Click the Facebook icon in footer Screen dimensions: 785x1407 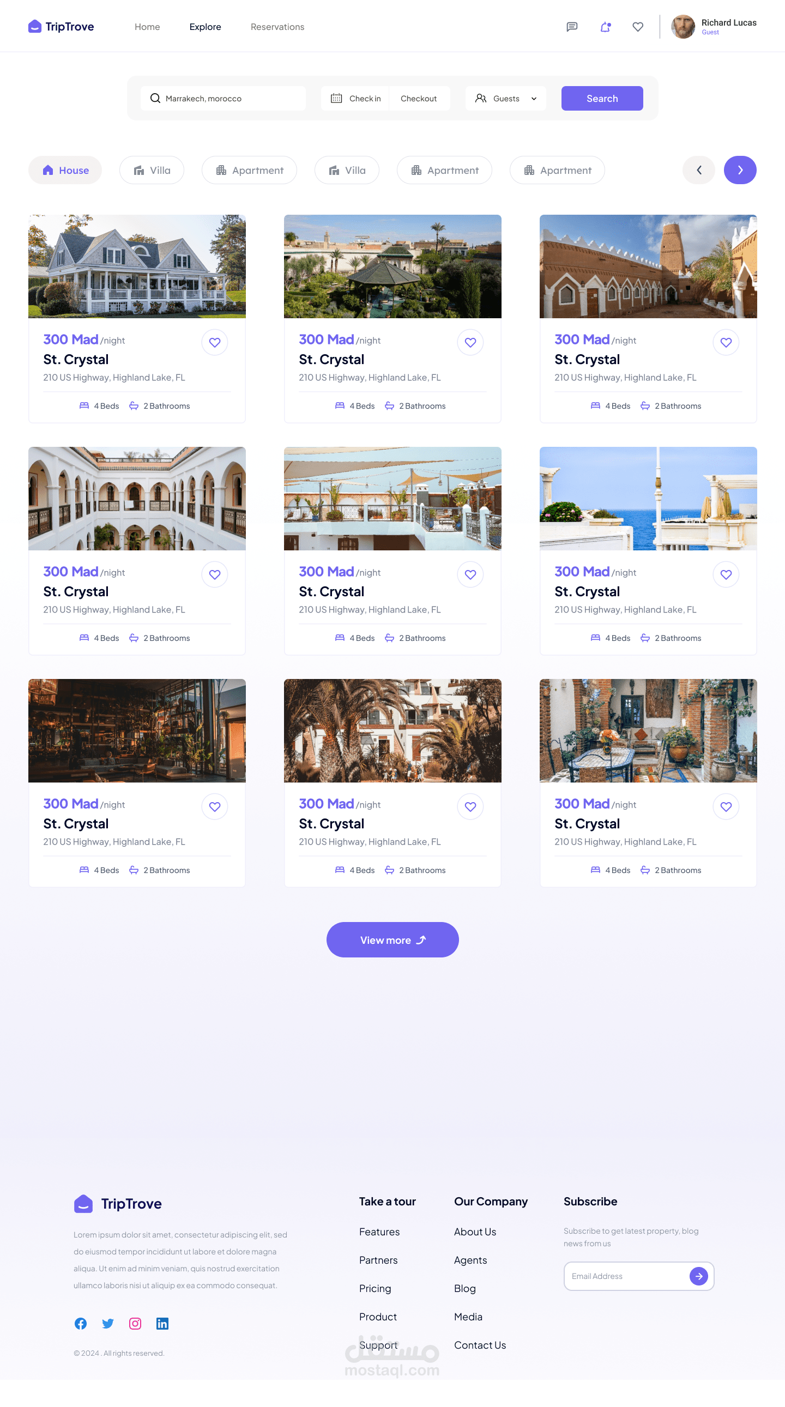click(x=80, y=1323)
